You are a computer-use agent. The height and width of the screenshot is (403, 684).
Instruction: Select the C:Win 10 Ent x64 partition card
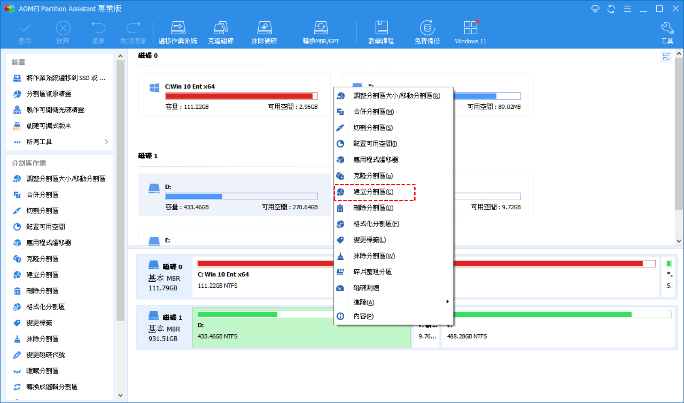pos(234,94)
